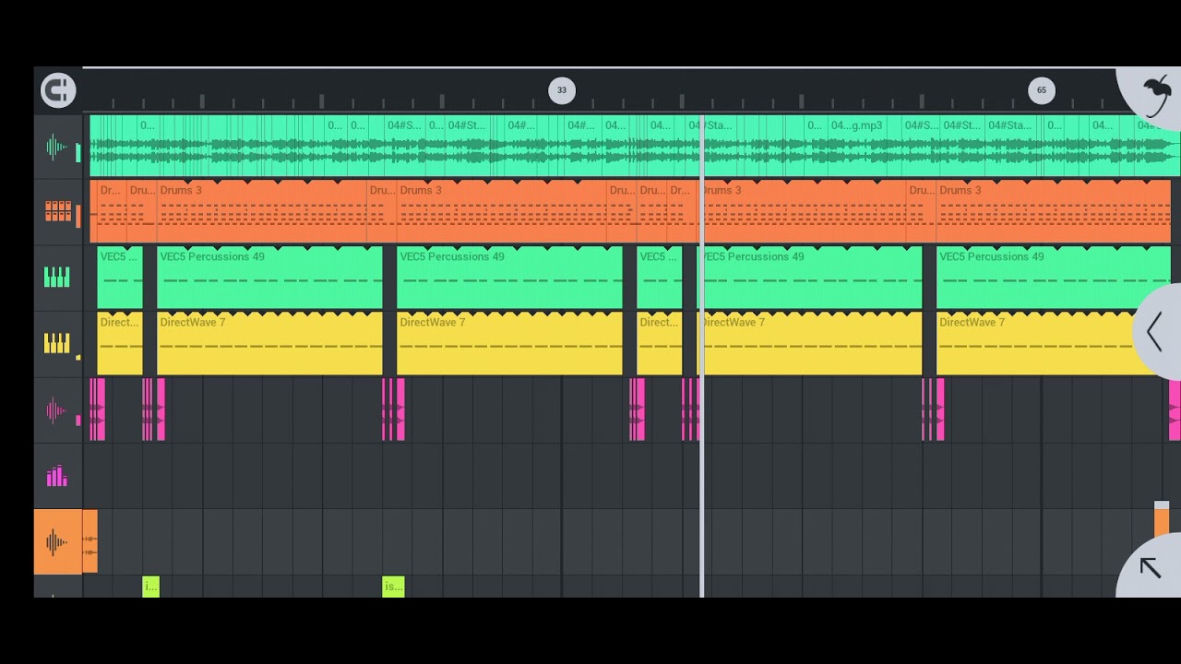This screenshot has width=1181, height=664.
Task: Click the orange vertical scrollbar thumb
Action: pyautogui.click(x=1162, y=520)
